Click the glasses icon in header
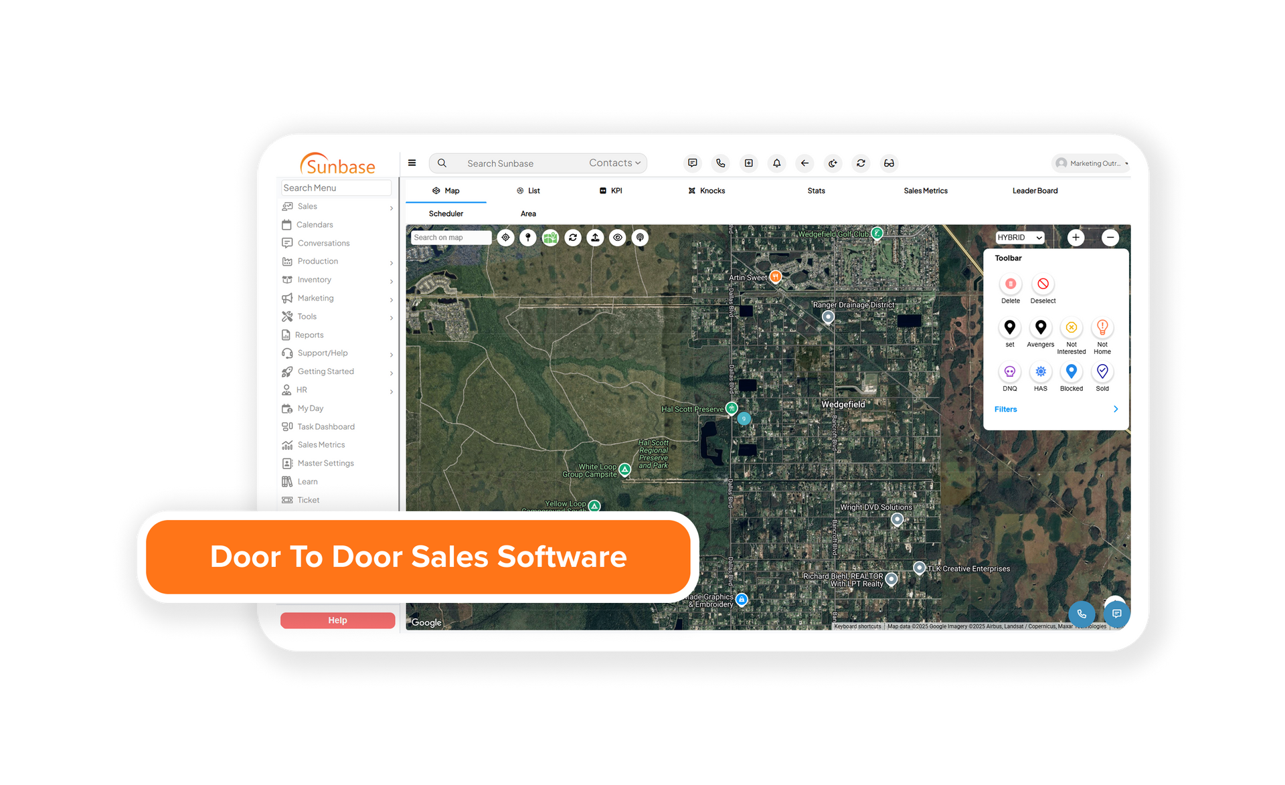This screenshot has width=1285, height=785. [889, 163]
